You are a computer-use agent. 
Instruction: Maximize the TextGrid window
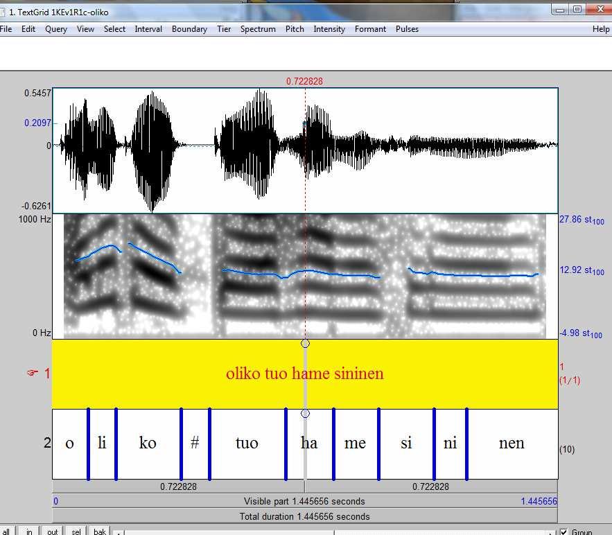pos(577,10)
